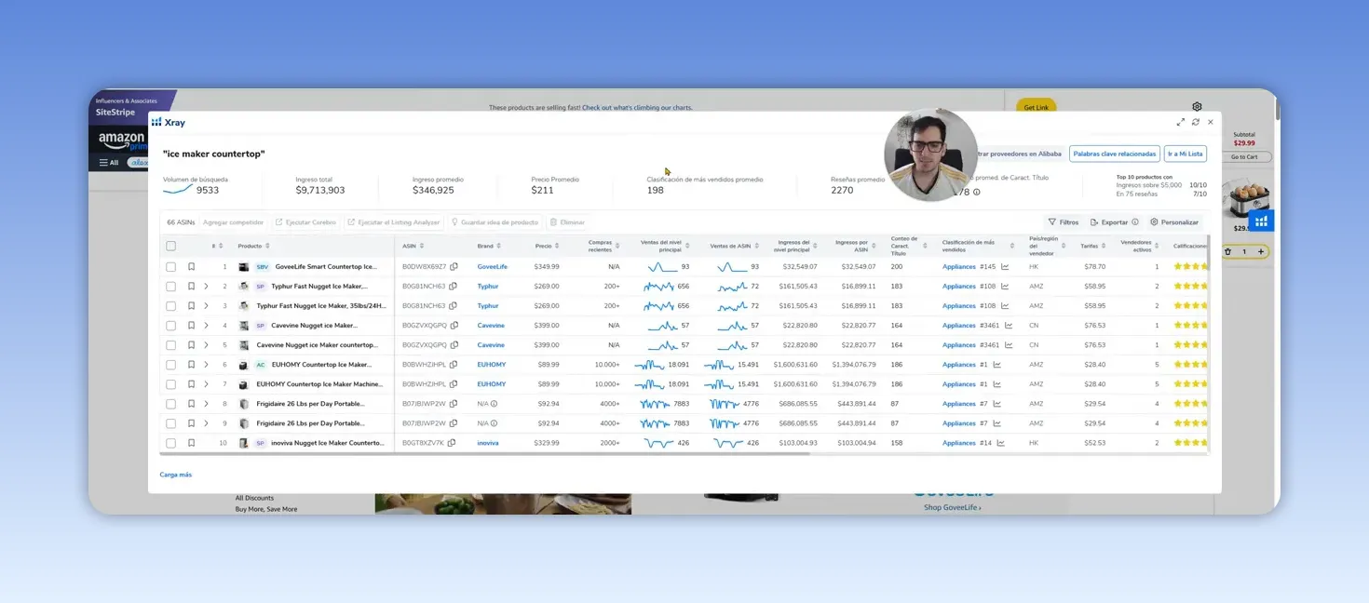
Task: Show brand info icon in row 8 N/A
Action: [494, 404]
